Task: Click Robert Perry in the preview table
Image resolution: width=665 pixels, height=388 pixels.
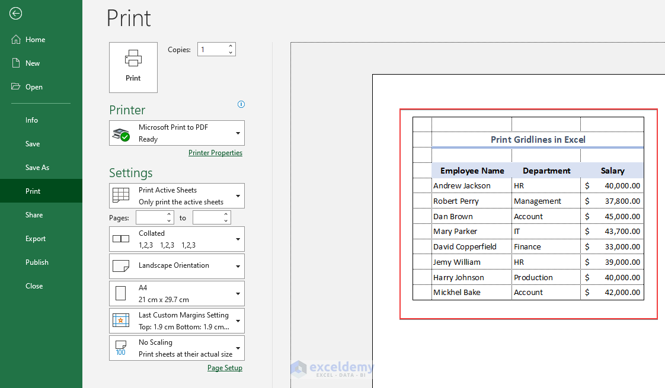Action: 456,201
